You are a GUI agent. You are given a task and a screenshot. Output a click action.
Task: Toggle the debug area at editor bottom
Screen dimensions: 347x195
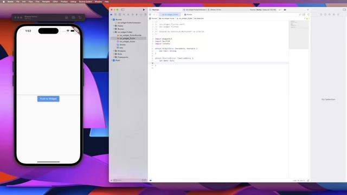pos(309,180)
